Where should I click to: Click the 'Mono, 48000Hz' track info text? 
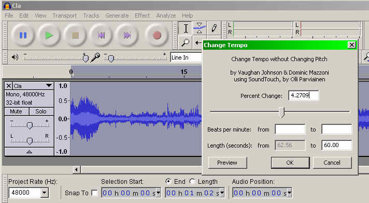pos(25,94)
